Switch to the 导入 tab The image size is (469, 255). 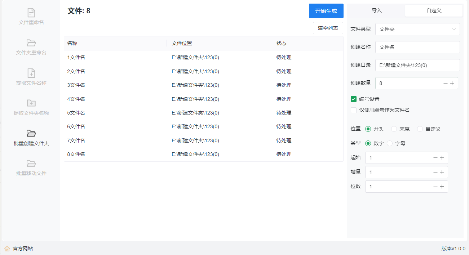tap(376, 10)
